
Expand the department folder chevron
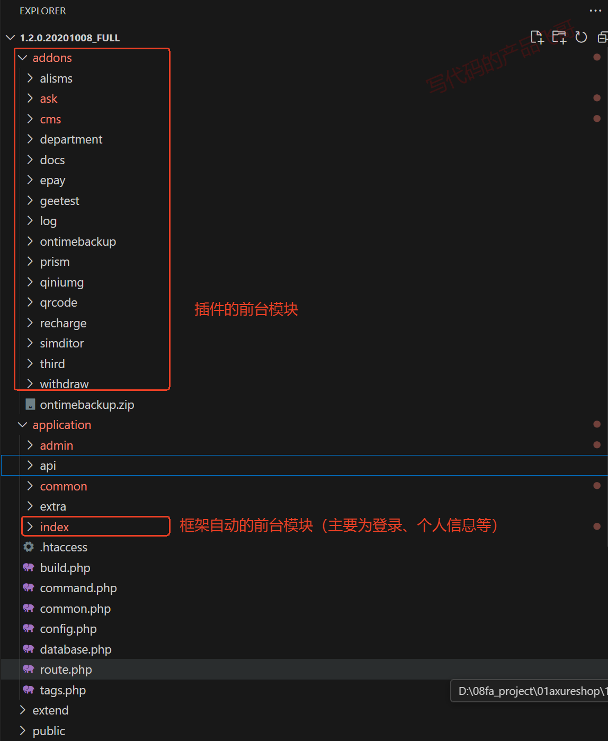coord(30,139)
